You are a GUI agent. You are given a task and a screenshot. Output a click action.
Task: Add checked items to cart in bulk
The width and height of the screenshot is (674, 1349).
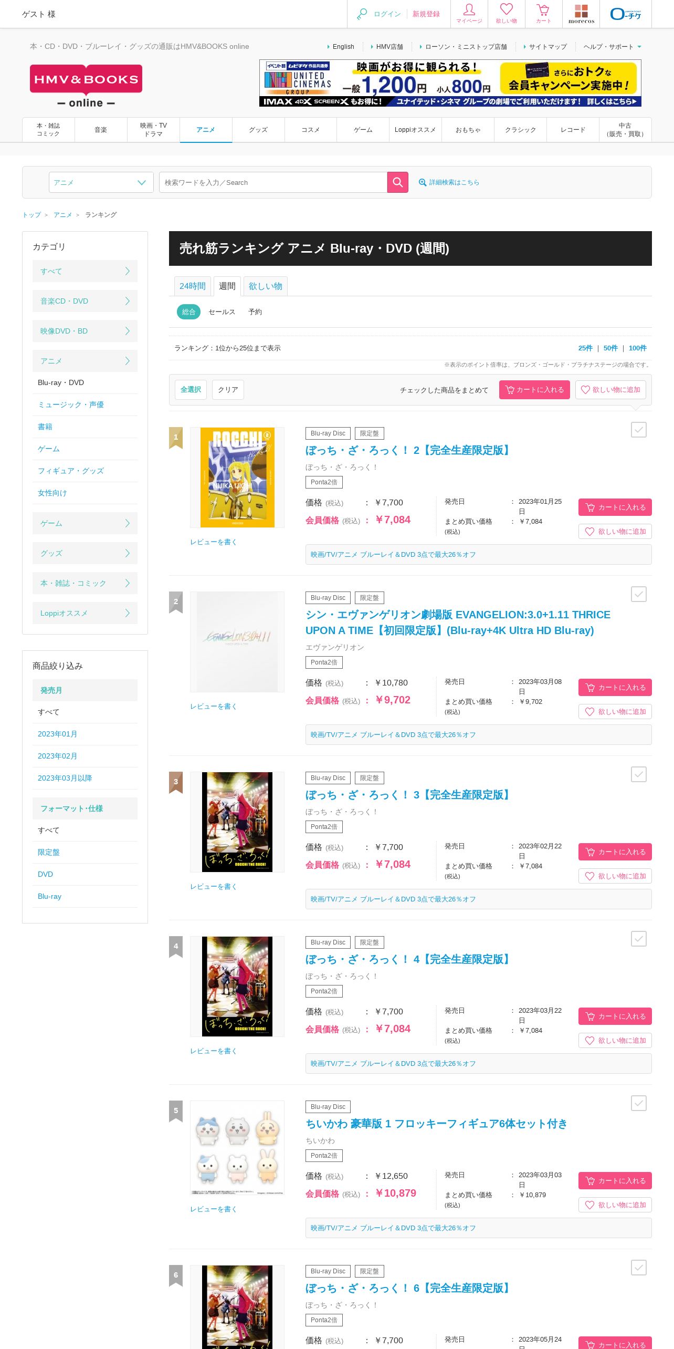coord(534,390)
